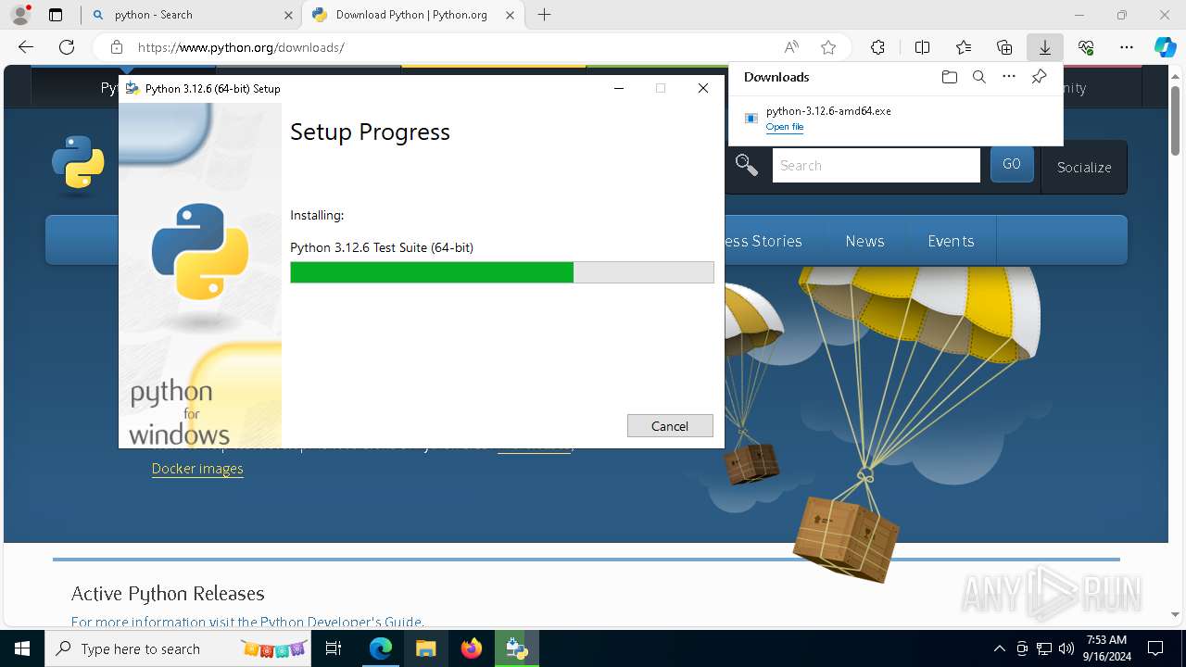The image size is (1186, 667).
Task: View site information lock icon
Action: 116,47
